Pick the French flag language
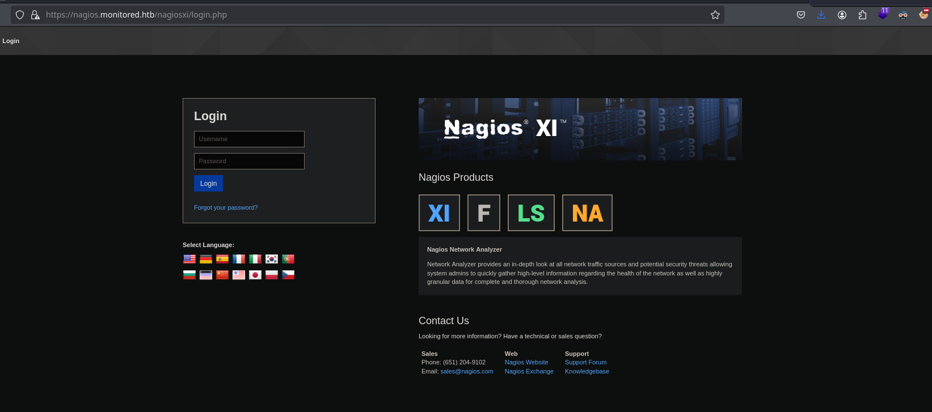 [x=239, y=259]
